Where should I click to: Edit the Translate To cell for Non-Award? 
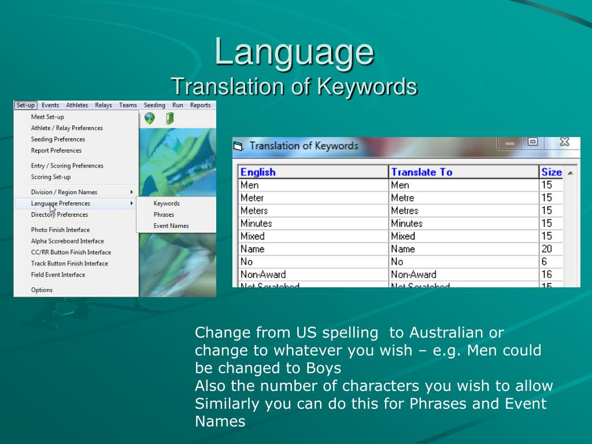[x=464, y=275]
